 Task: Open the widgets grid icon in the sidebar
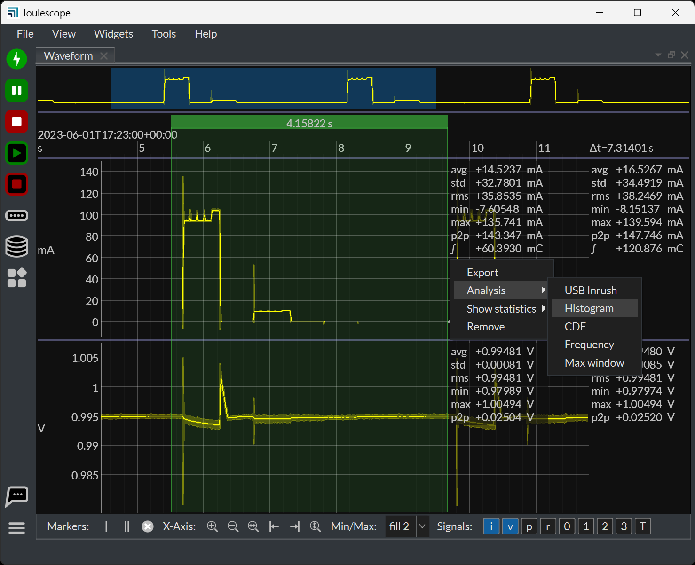[17, 278]
